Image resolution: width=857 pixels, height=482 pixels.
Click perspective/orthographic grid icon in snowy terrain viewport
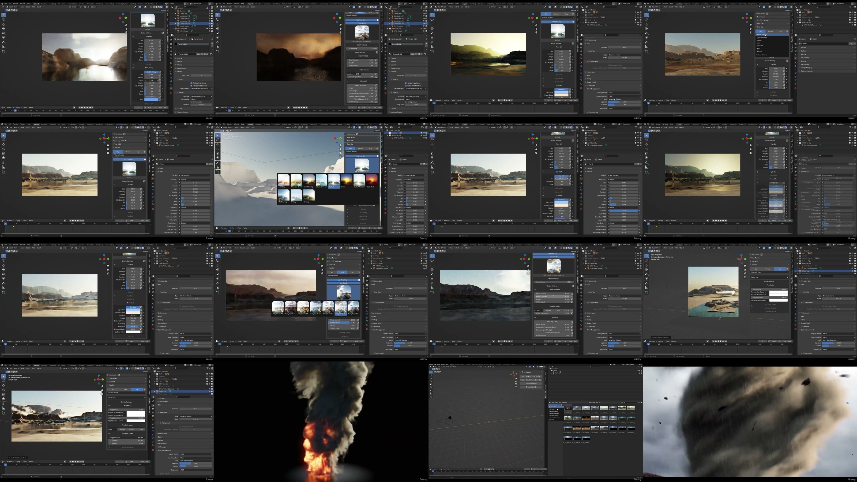tap(341, 157)
